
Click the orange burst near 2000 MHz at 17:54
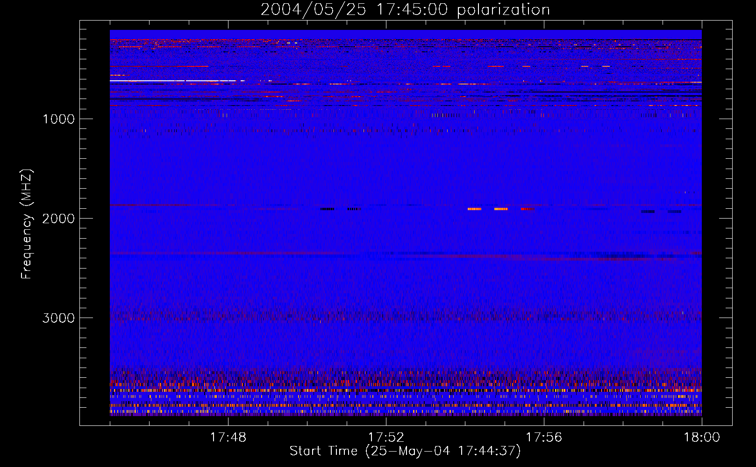tap(474, 209)
